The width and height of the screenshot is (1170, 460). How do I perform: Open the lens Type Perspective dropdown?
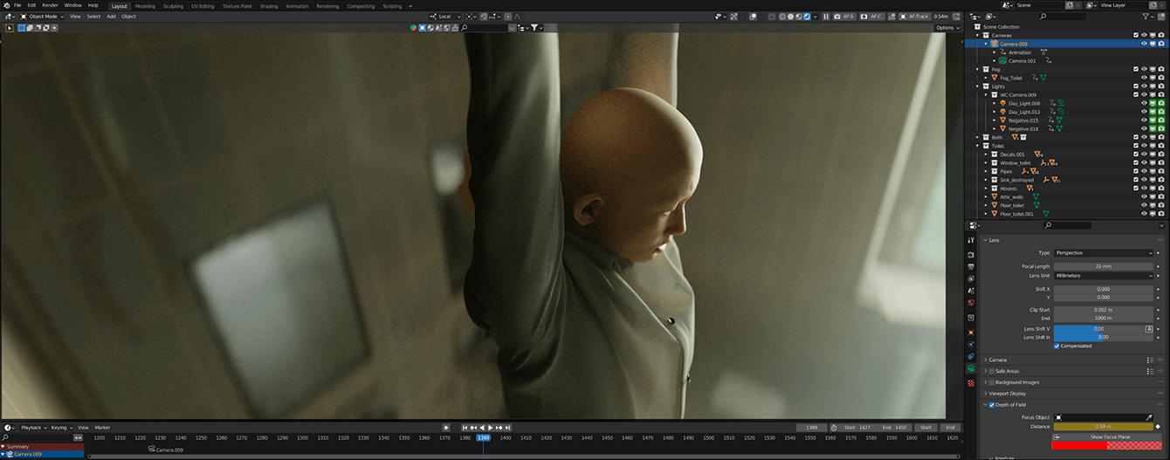point(1104,253)
